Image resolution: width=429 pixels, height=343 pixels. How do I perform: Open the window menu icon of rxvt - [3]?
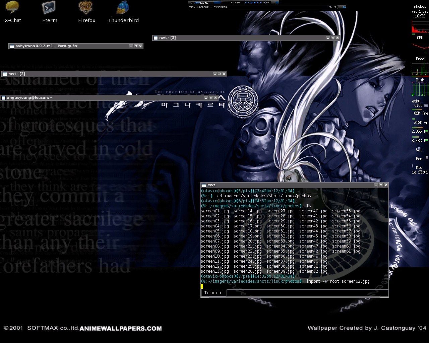tap(156, 38)
